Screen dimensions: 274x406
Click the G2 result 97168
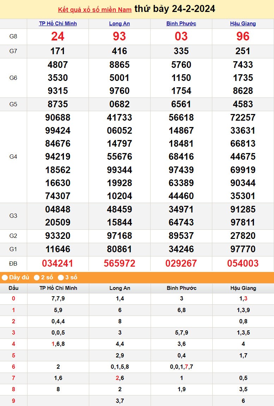pyautogui.click(x=120, y=236)
